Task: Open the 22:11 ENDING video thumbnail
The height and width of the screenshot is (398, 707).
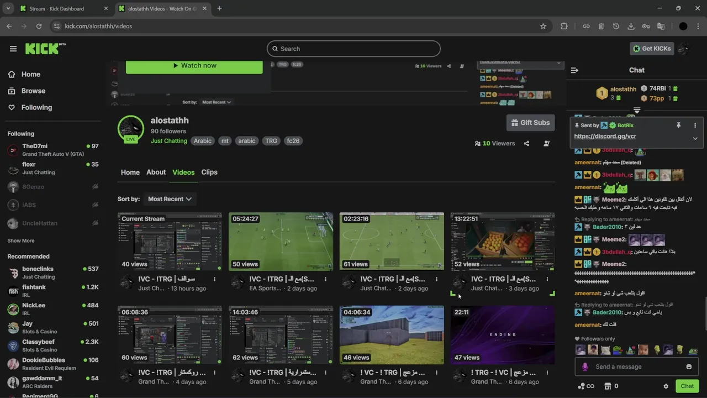Action: [503, 335]
